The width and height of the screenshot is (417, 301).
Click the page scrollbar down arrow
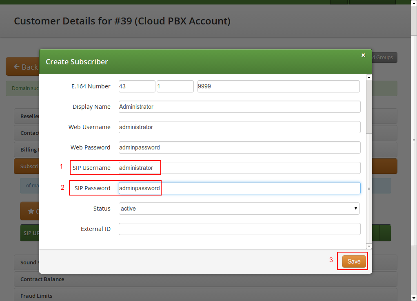(x=414, y=298)
